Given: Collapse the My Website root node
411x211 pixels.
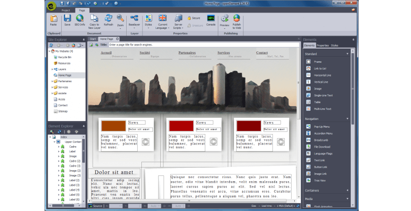Looking at the screenshot, I should click(50, 51).
